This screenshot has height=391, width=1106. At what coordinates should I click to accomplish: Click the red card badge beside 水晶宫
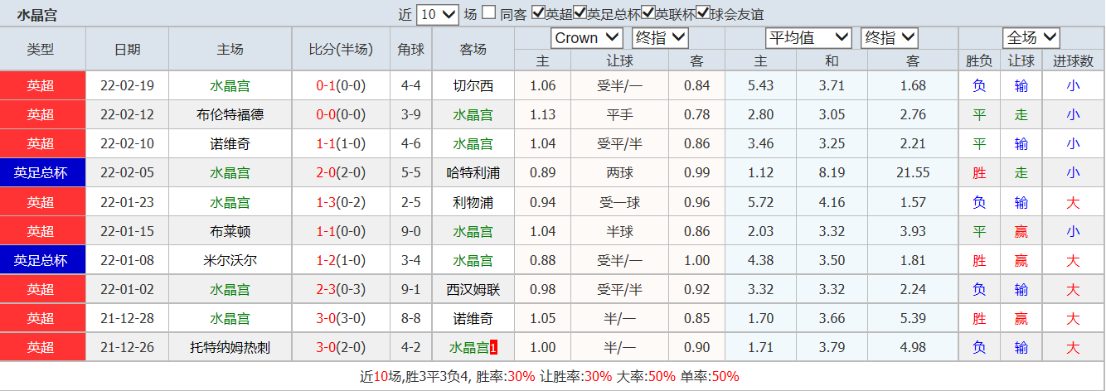pos(494,348)
